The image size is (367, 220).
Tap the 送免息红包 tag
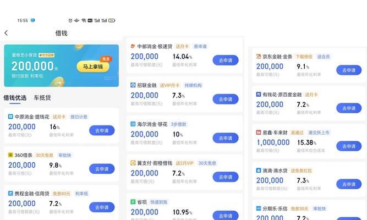click(x=301, y=170)
